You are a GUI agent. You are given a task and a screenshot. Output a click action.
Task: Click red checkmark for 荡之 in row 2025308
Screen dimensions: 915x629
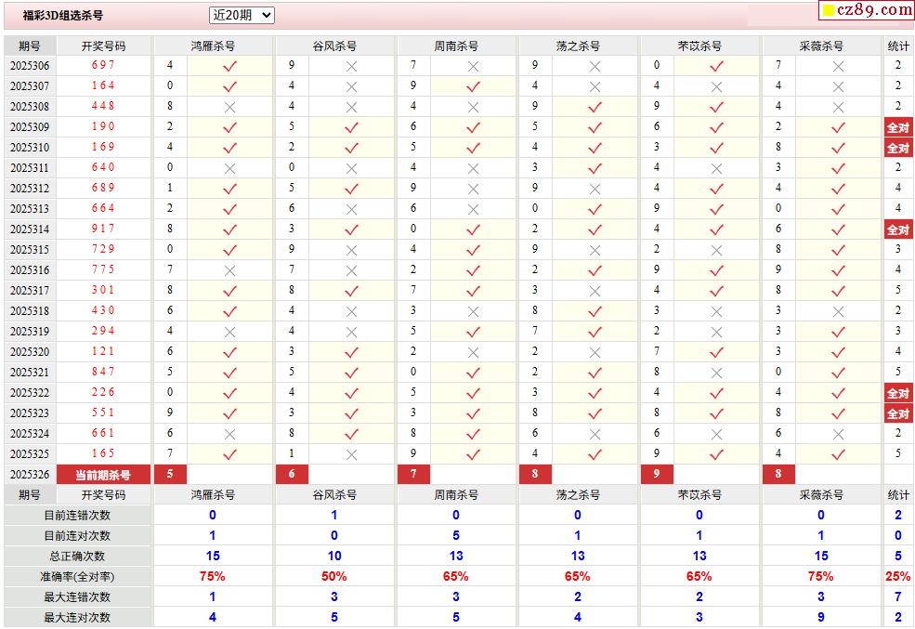click(x=595, y=107)
